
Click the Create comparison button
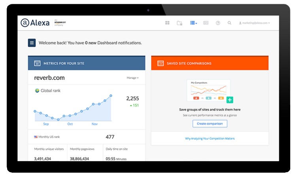210,124
